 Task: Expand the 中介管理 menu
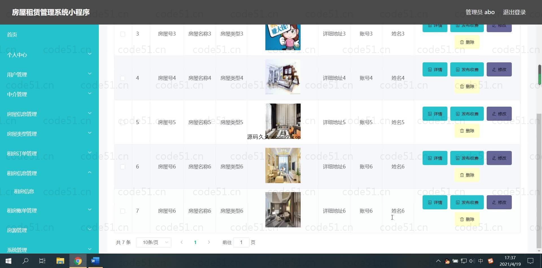pos(49,94)
